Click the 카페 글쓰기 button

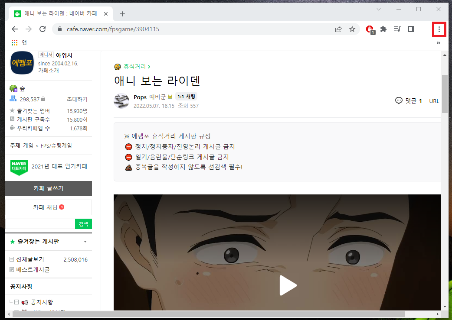point(49,188)
